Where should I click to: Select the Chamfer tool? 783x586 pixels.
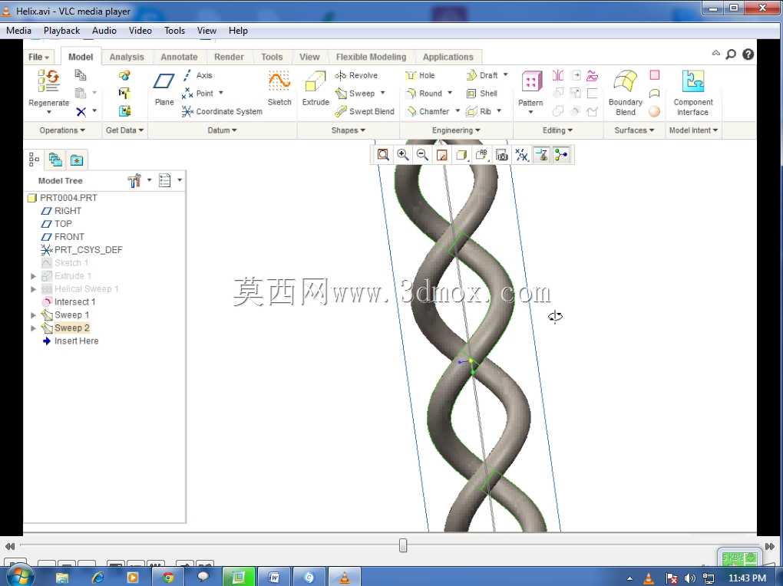[x=428, y=111]
